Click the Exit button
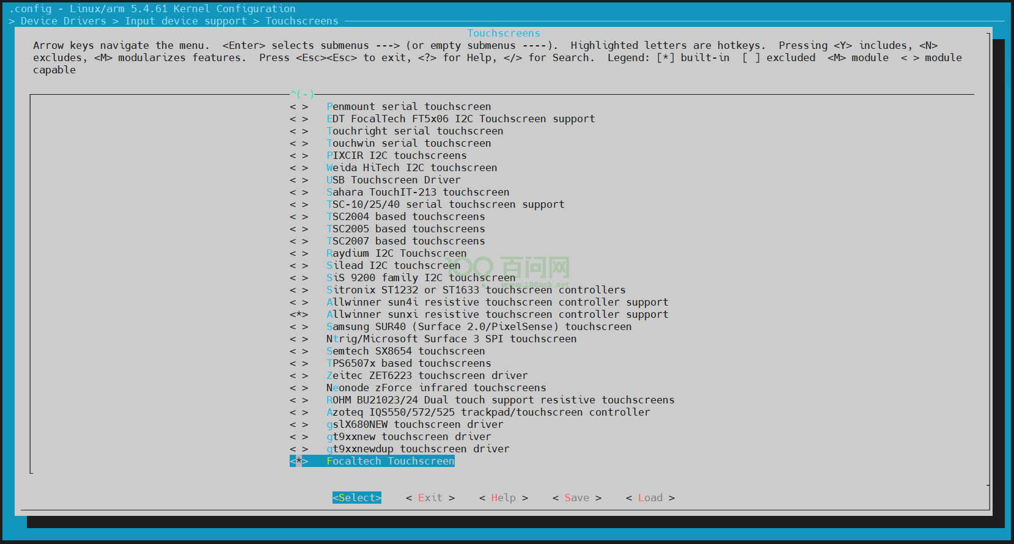The image size is (1014, 544). pos(430,498)
